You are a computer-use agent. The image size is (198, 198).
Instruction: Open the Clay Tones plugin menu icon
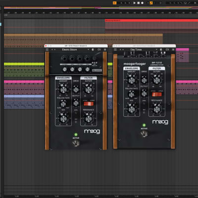[x=115, y=49]
